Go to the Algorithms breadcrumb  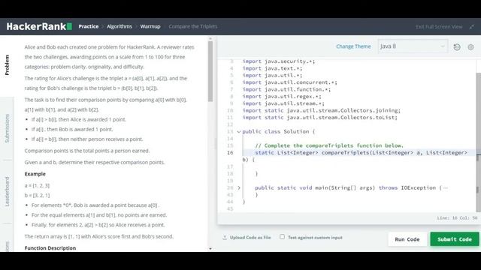[x=119, y=26]
